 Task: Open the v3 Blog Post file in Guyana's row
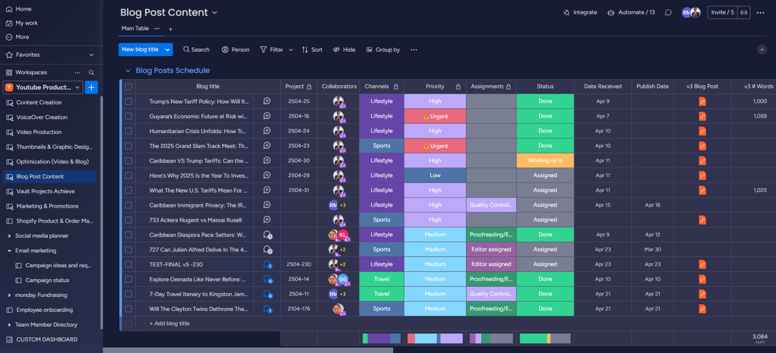[702, 116]
